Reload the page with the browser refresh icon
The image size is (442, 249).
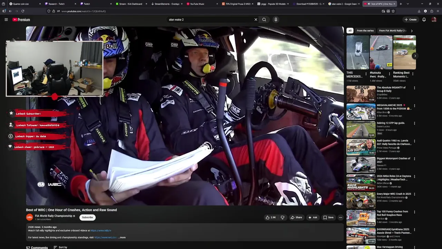pyautogui.click(x=23, y=11)
